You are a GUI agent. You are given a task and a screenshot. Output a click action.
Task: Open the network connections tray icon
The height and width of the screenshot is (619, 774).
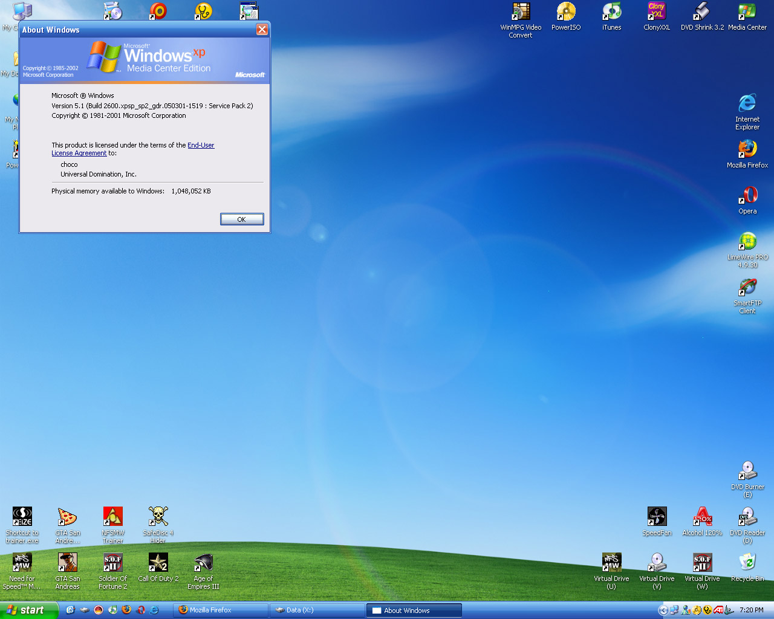click(x=674, y=611)
